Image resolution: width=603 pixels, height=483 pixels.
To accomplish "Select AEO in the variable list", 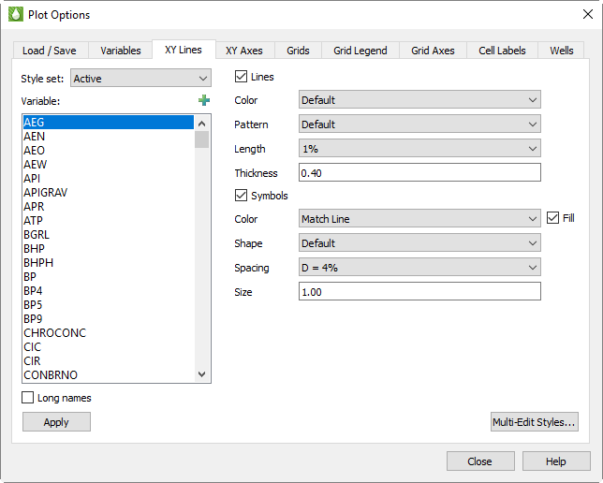I will pyautogui.click(x=109, y=151).
